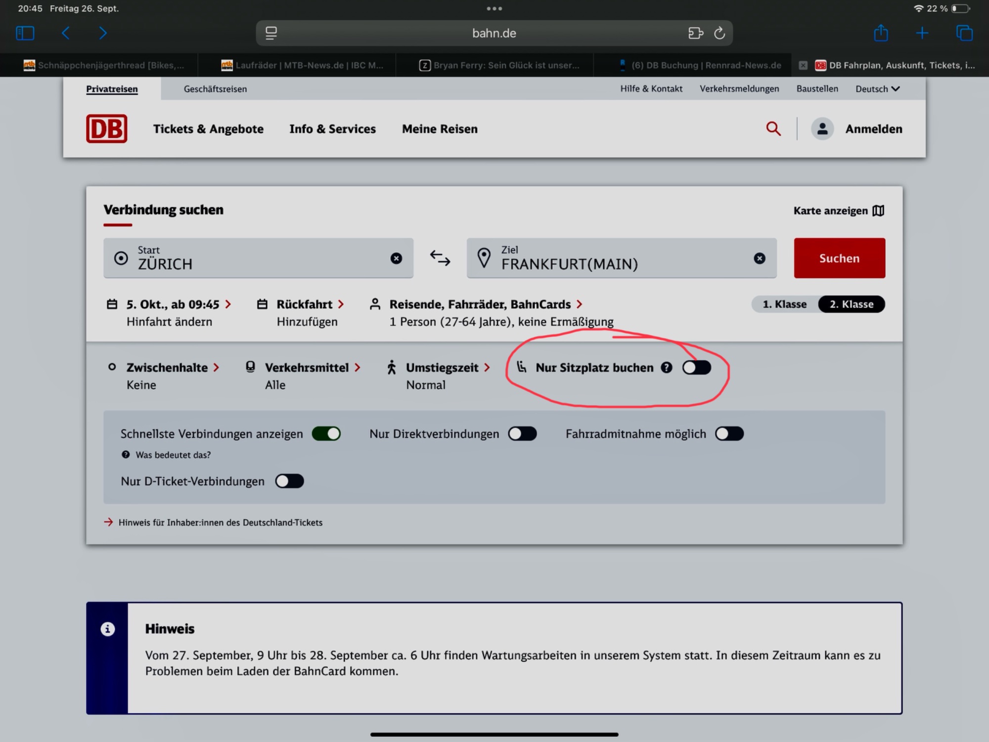Viewport: 989px width, 742px height.
Task: Open the Deutsch language dropdown
Action: [x=877, y=89]
